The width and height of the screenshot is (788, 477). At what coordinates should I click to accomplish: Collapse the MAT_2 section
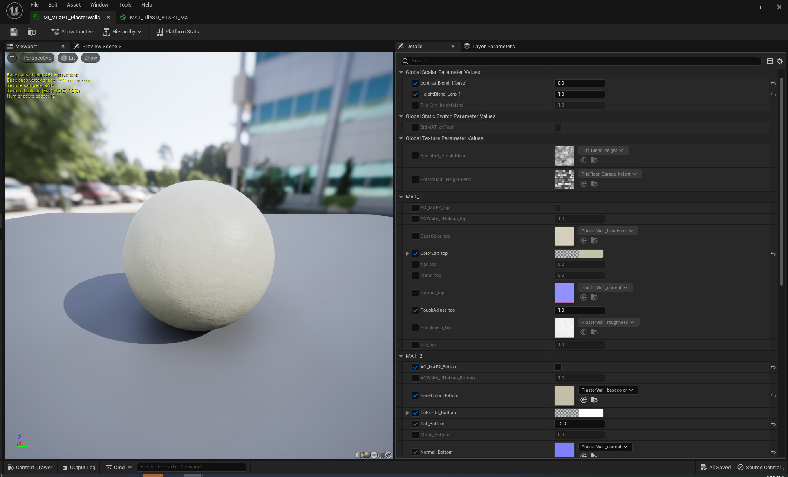coord(401,356)
